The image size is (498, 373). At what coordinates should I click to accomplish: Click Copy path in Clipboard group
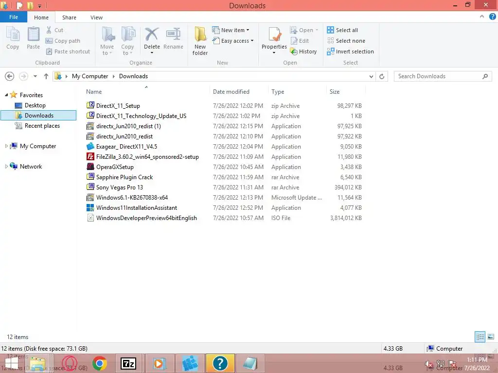click(63, 41)
